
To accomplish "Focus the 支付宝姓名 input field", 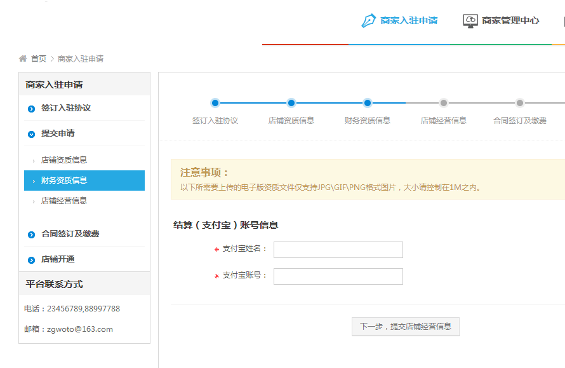I will point(338,250).
